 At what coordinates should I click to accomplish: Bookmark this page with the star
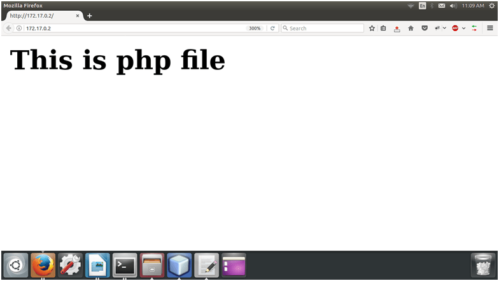tap(372, 28)
